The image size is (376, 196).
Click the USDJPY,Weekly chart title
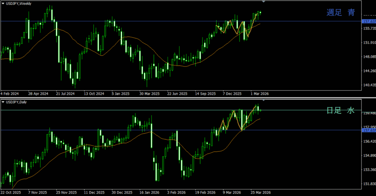point(19,4)
